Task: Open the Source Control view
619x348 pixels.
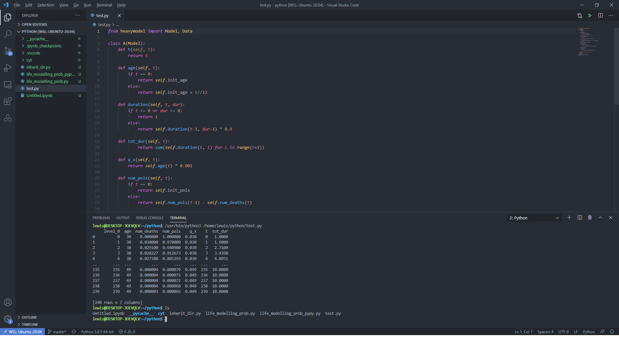Action: pos(8,51)
